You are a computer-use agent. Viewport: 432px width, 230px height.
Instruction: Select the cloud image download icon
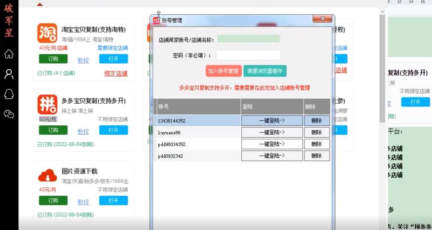click(47, 176)
